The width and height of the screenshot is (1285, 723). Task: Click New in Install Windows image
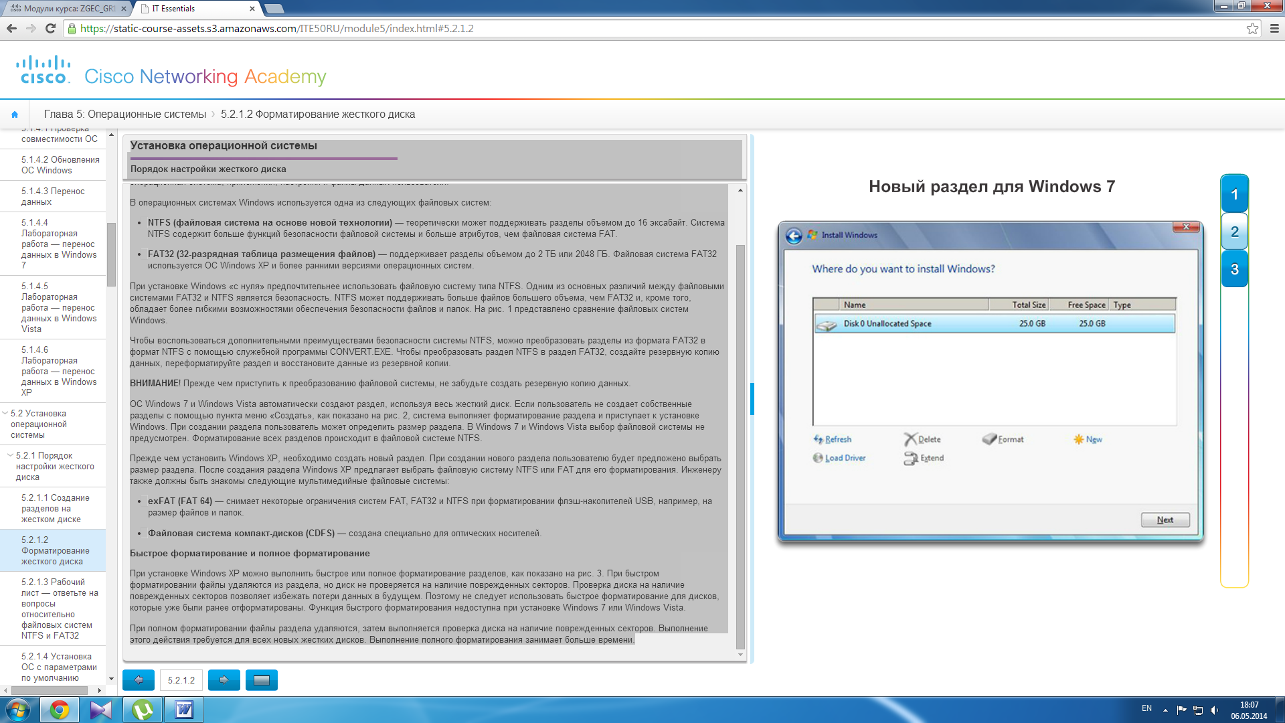coord(1088,439)
